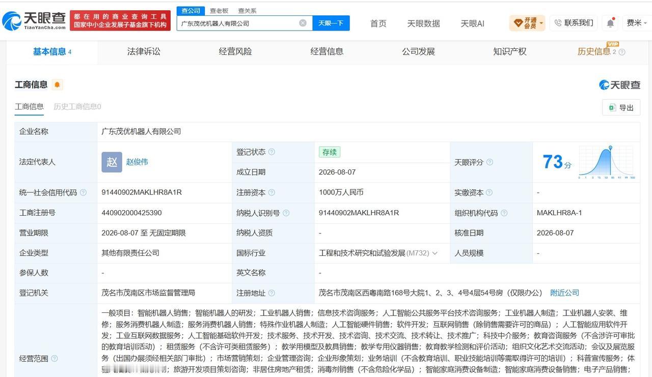
Task: Open the 知识产权 section tab
Action: pyautogui.click(x=510, y=51)
